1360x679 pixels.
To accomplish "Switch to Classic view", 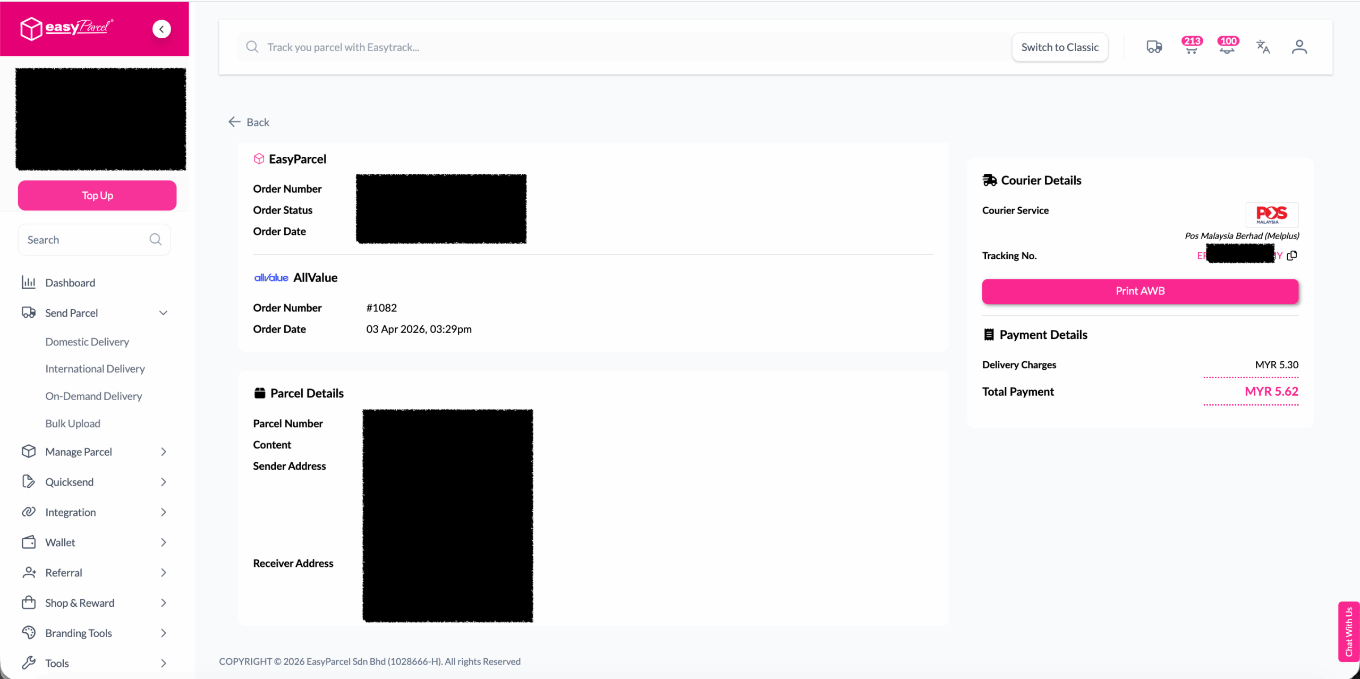I will coord(1059,47).
